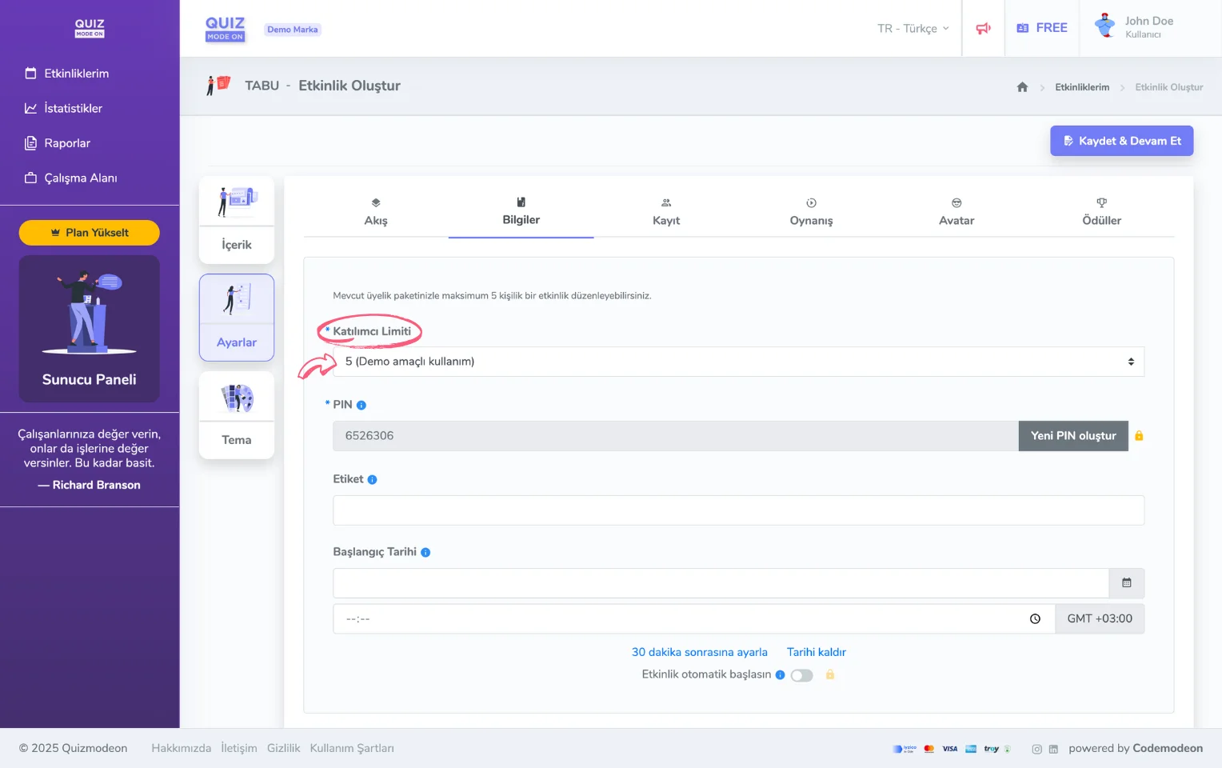Click the info icon beside Etiket
This screenshot has width=1222, height=768.
click(372, 480)
